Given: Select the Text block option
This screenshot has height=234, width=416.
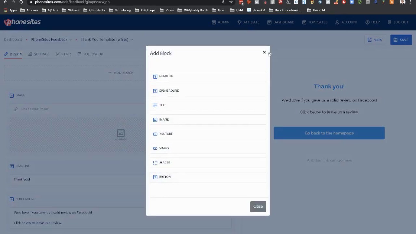Looking at the screenshot, I should point(208,105).
